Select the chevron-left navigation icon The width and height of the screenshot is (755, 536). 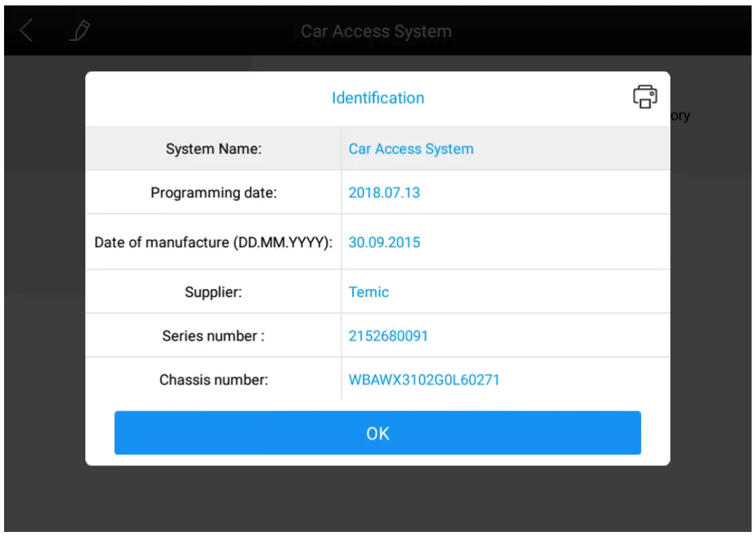click(27, 31)
